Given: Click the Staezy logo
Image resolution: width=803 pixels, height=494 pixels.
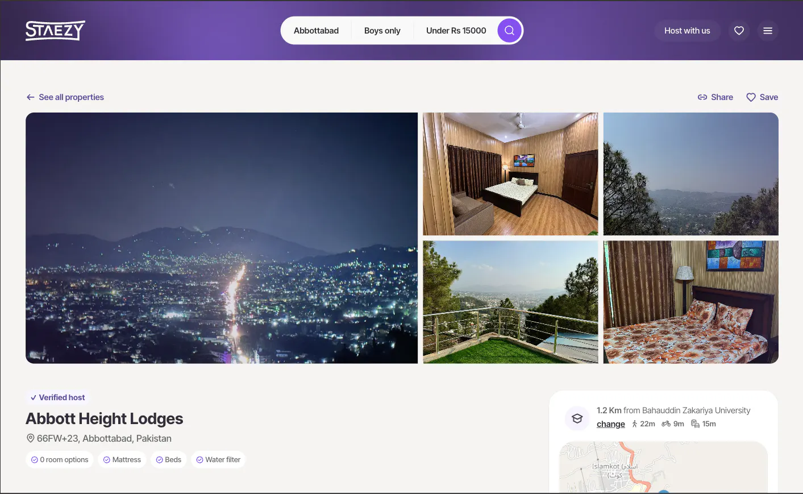Looking at the screenshot, I should (x=55, y=31).
